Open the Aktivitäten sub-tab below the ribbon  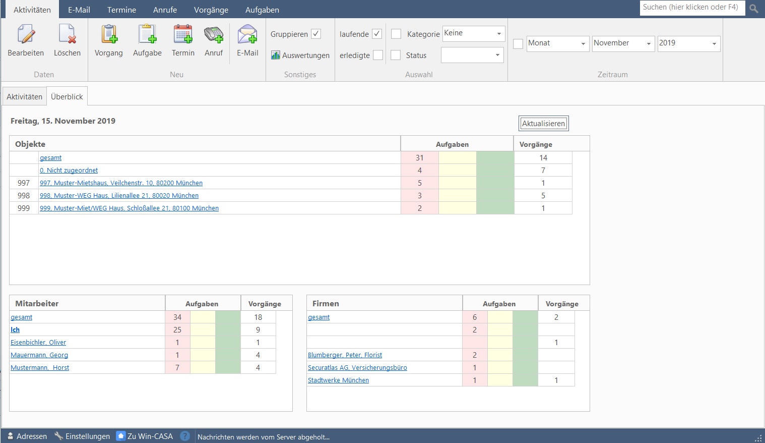point(25,97)
